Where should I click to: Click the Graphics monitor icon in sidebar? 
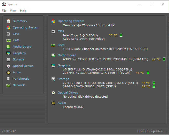8,53
